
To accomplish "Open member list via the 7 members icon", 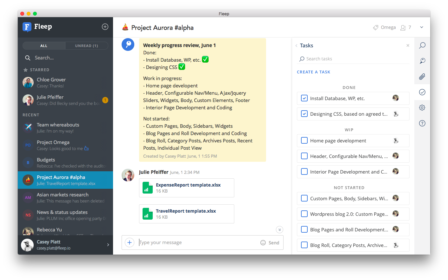I will click(405, 27).
